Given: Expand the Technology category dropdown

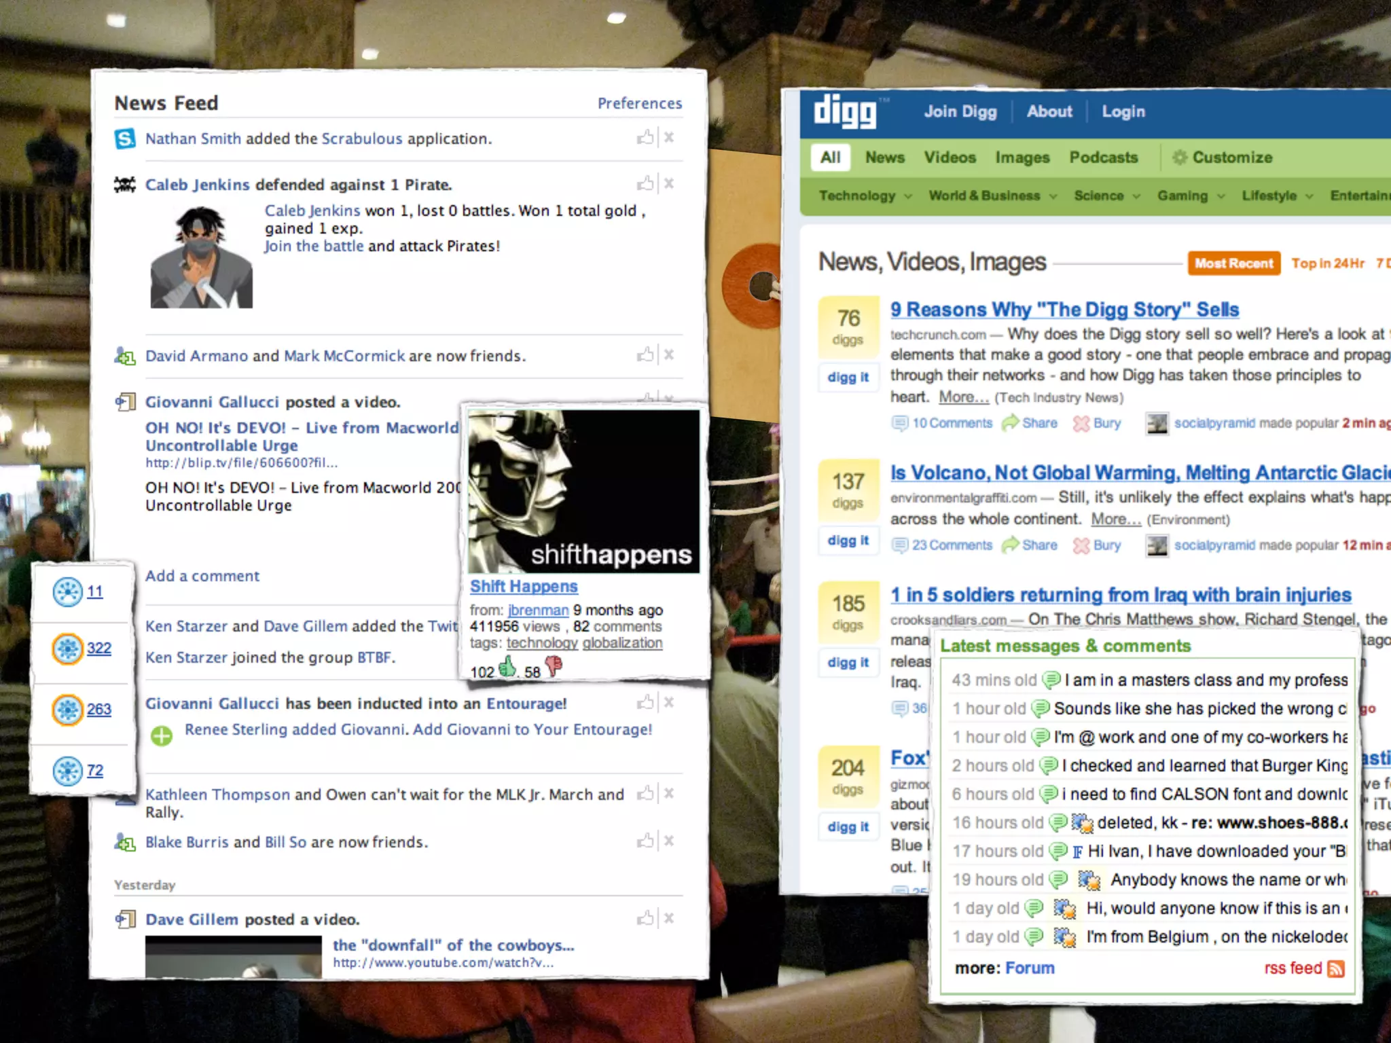Looking at the screenshot, I should 907,196.
